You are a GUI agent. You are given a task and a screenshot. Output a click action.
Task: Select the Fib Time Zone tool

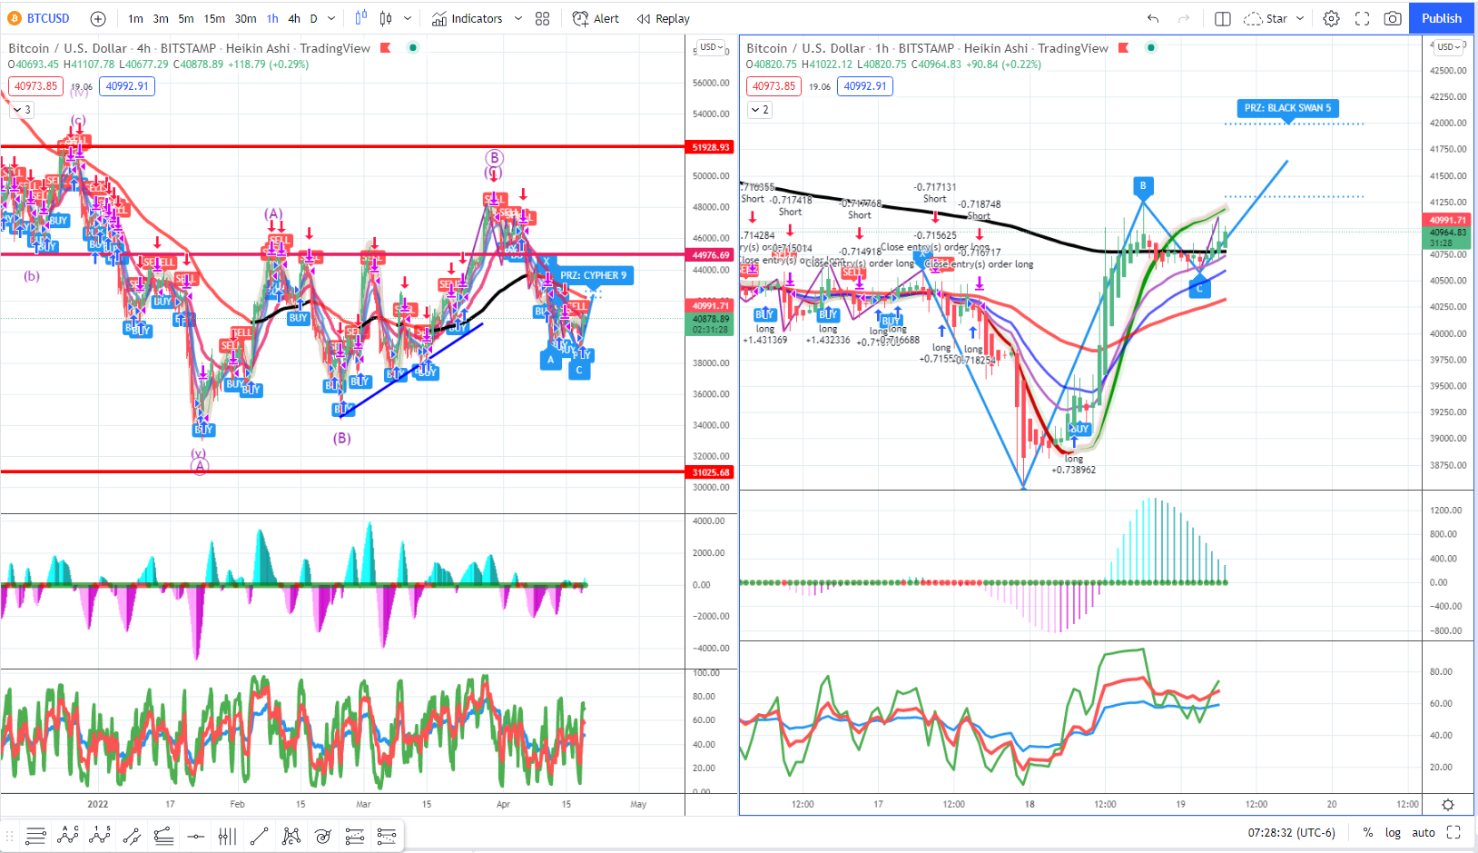[227, 836]
